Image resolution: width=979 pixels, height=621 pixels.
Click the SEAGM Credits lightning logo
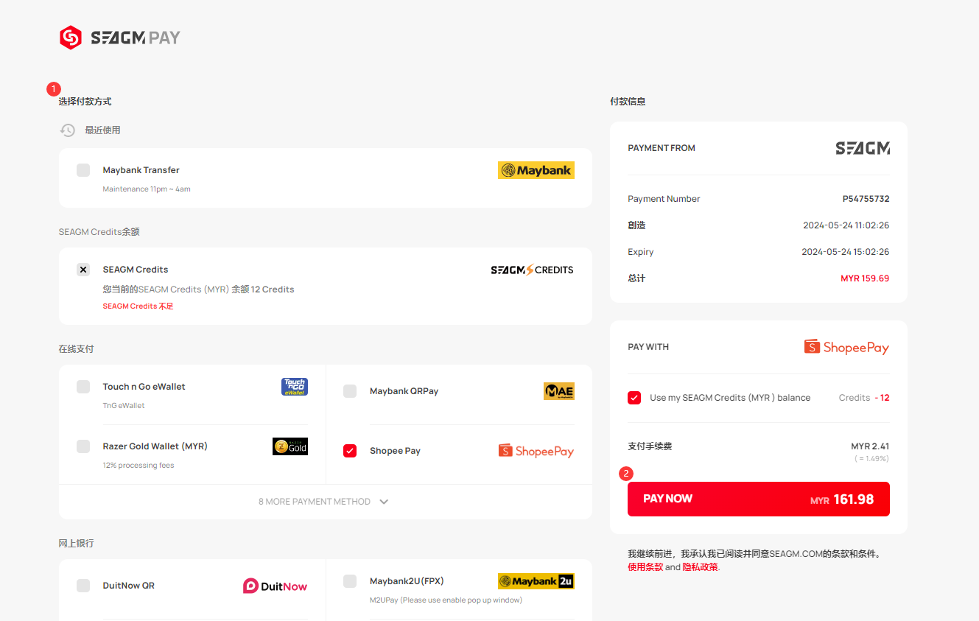(532, 270)
